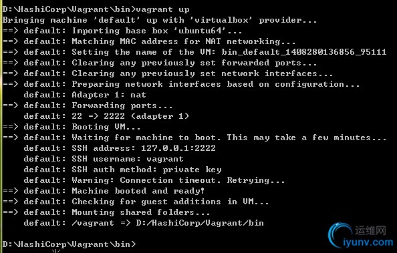The image size is (397, 253).
Task: Click the 'Adapter 1: nat' line
Action: [85, 95]
